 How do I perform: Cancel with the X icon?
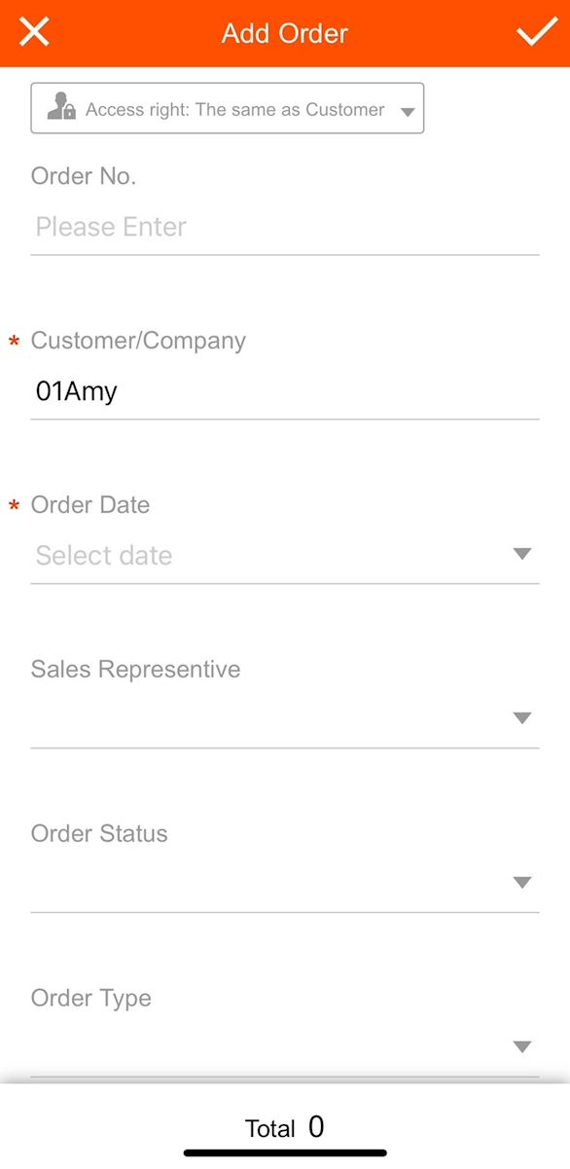(x=34, y=32)
